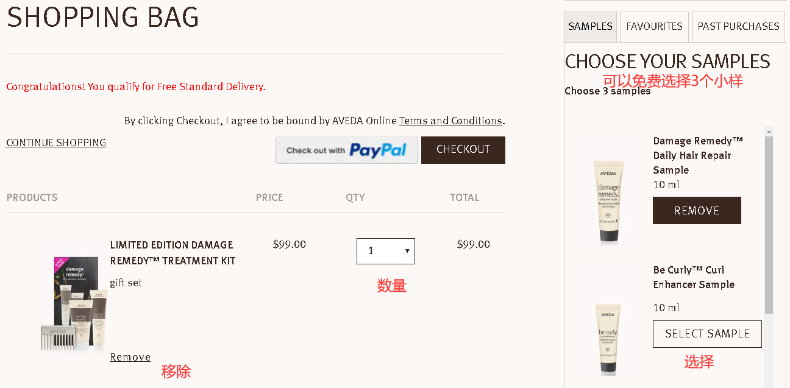
Task: Open the Terms and Conditions link
Action: 450,121
